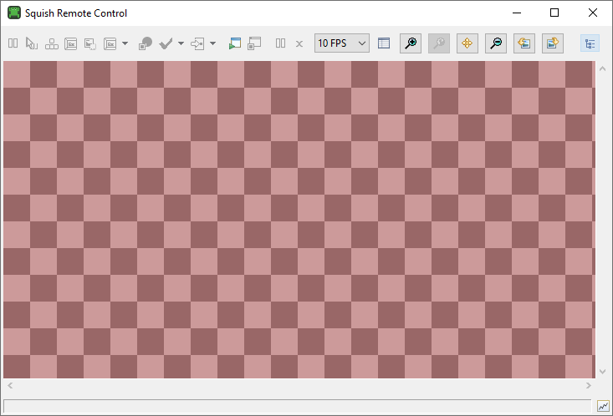Click the image icon with curved yellow arrow

pos(553,43)
